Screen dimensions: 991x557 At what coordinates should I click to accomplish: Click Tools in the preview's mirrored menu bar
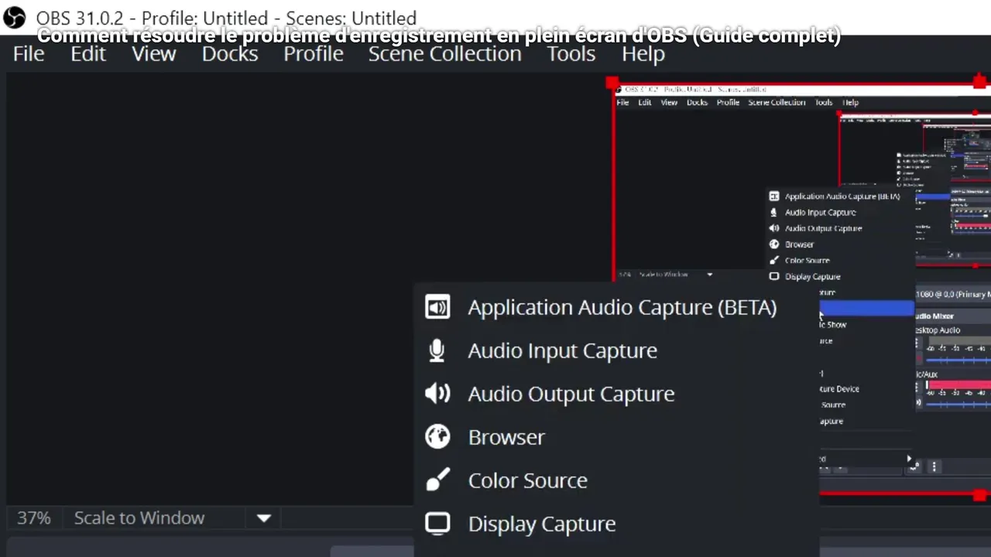click(x=824, y=102)
